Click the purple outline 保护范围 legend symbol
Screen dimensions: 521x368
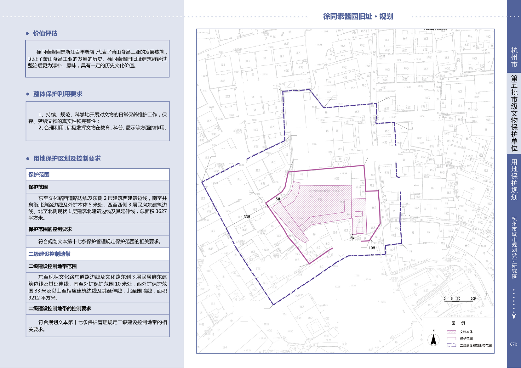451,338
